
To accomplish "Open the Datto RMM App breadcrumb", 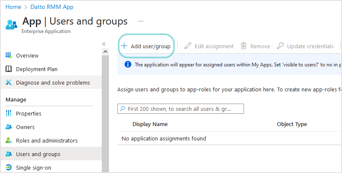I will (52, 7).
